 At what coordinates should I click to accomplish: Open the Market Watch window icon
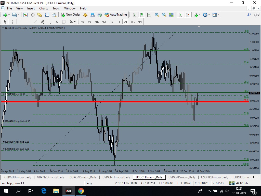pos(25,15)
